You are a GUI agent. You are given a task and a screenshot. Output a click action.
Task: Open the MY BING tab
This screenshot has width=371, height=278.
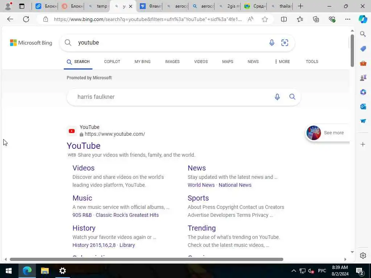tap(142, 62)
